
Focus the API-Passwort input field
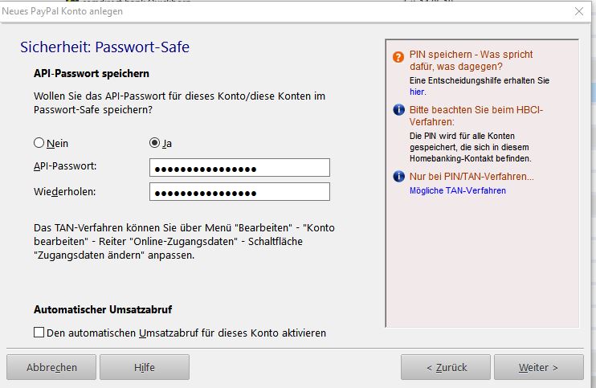coord(239,167)
